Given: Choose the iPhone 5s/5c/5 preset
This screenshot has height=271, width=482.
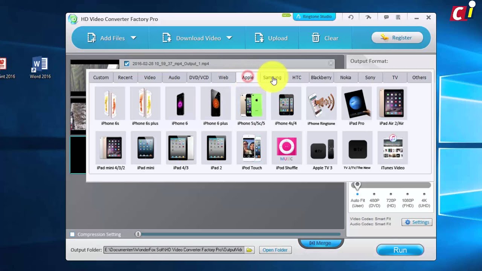Looking at the screenshot, I should (x=251, y=107).
